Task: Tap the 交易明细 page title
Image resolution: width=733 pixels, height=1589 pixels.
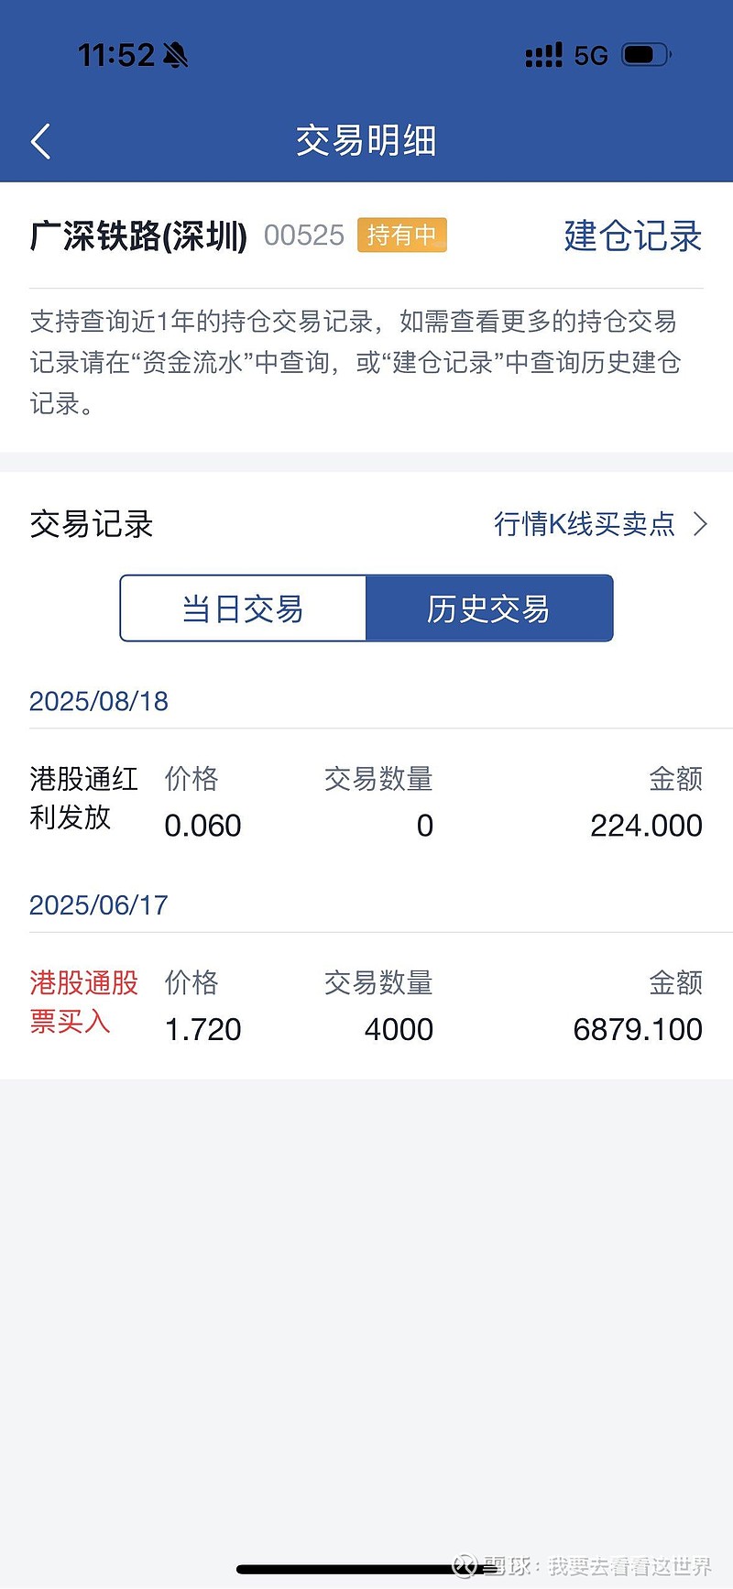Action: (x=366, y=141)
